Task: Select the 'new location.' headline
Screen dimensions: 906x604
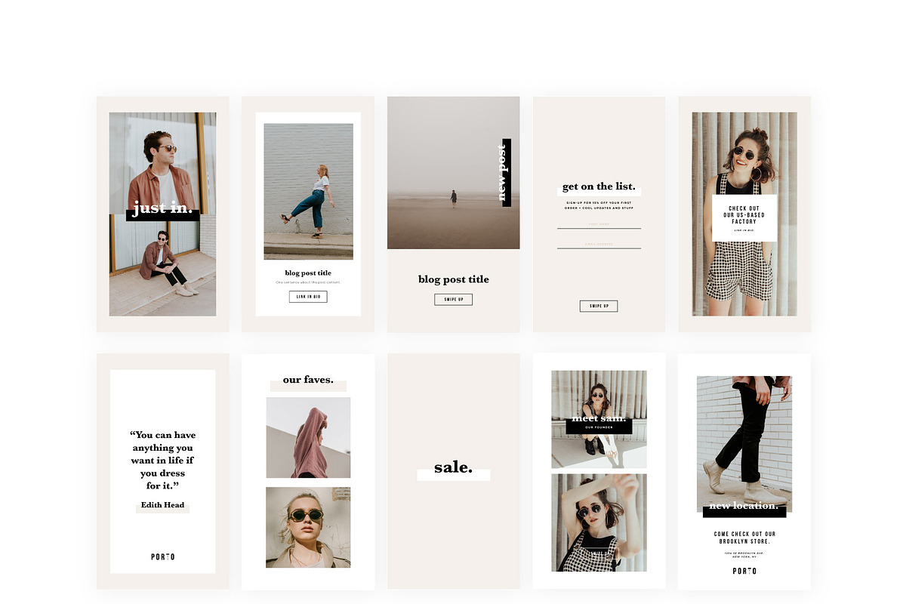Action: [744, 506]
